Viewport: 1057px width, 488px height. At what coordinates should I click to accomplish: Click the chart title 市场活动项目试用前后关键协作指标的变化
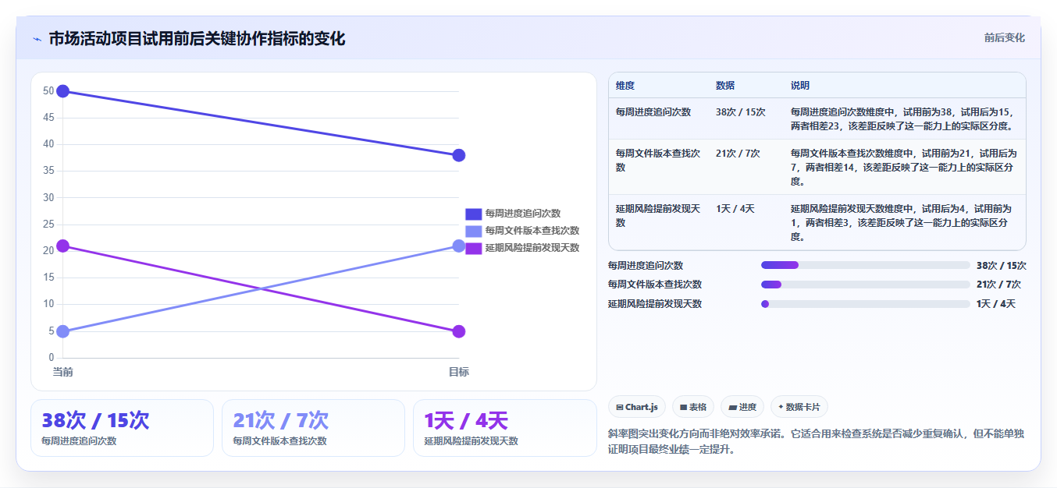point(197,39)
